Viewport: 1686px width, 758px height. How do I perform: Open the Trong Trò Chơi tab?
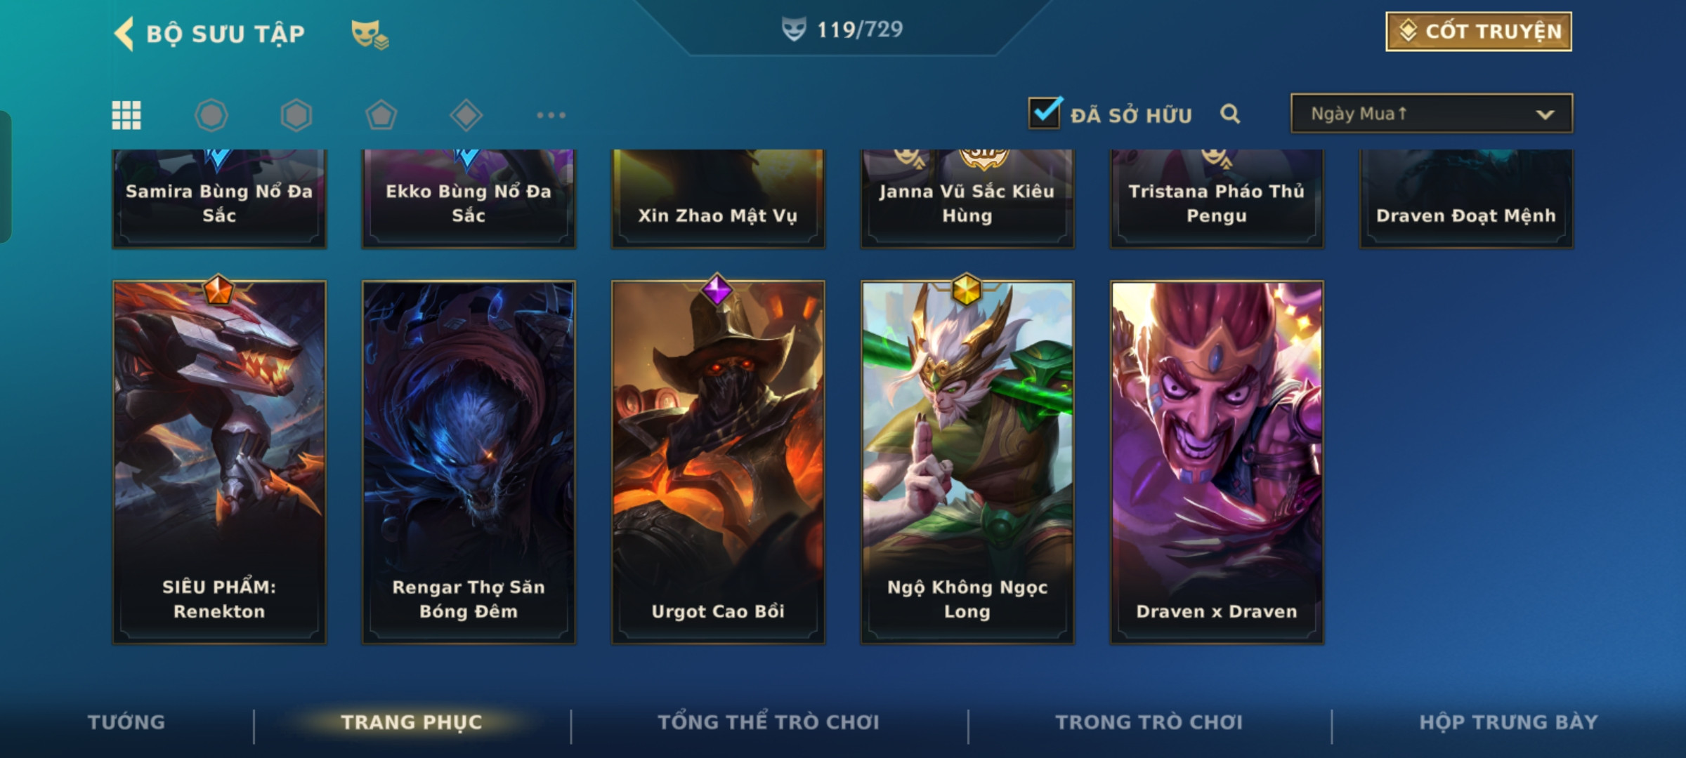(1149, 722)
